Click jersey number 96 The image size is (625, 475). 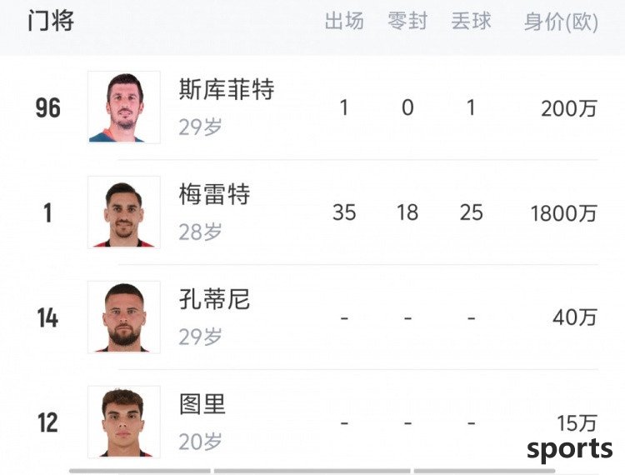(x=47, y=108)
